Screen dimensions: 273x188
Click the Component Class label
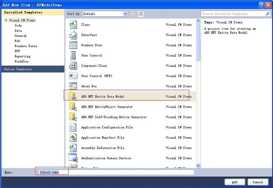point(94,66)
